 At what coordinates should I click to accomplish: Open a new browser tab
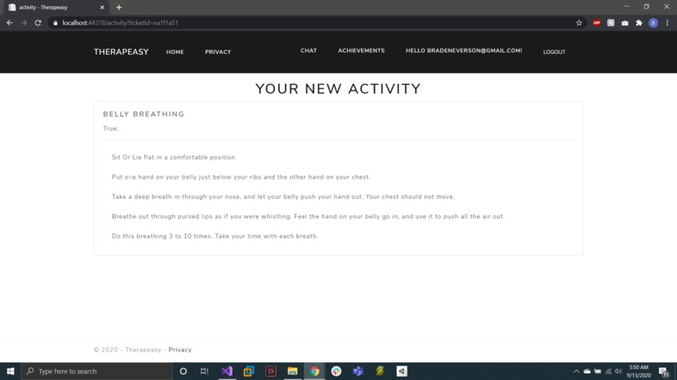(x=118, y=8)
